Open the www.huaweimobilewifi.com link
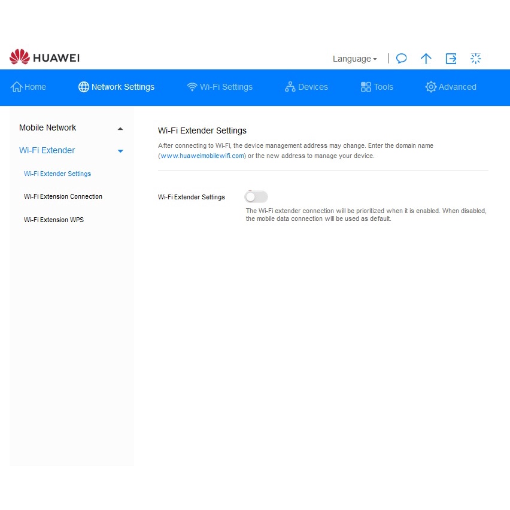 [202, 156]
